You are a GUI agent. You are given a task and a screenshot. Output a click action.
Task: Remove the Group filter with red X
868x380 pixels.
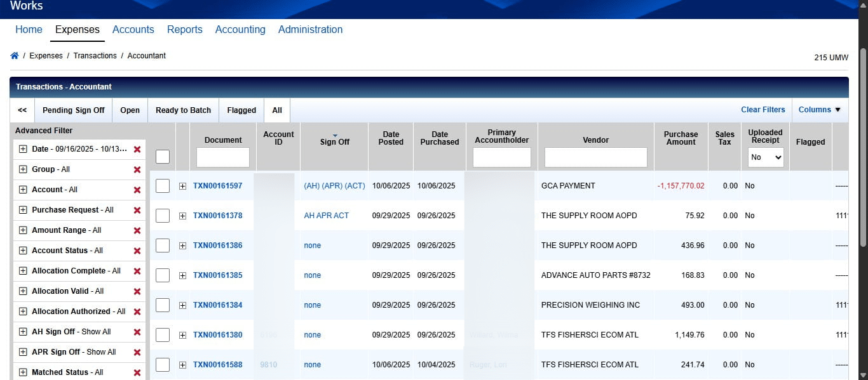[x=137, y=169]
